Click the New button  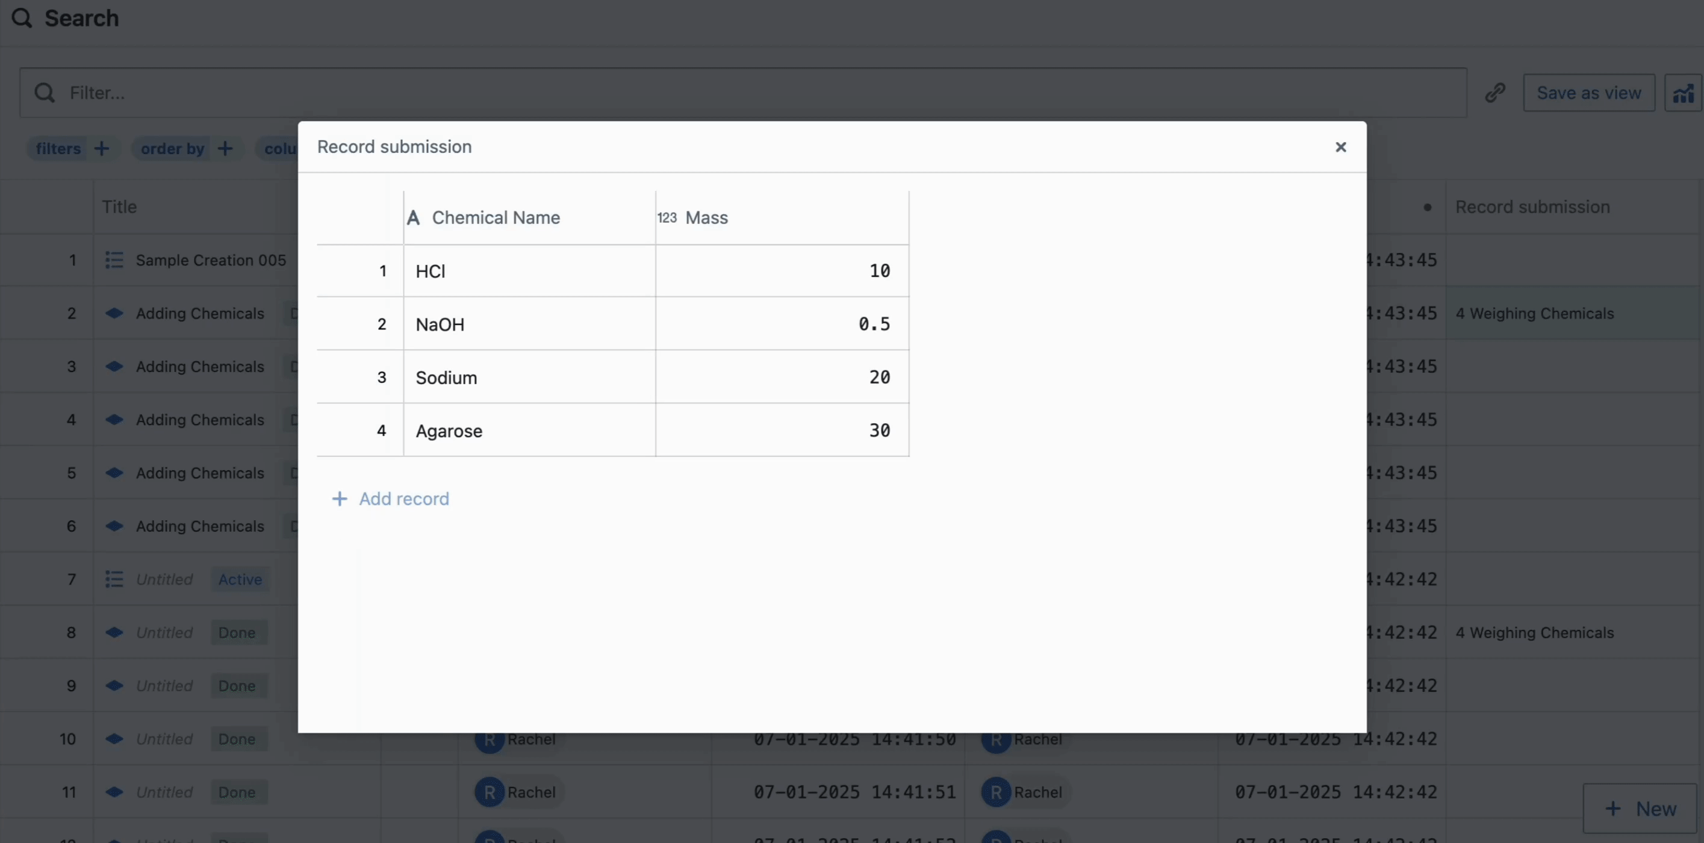click(x=1640, y=809)
